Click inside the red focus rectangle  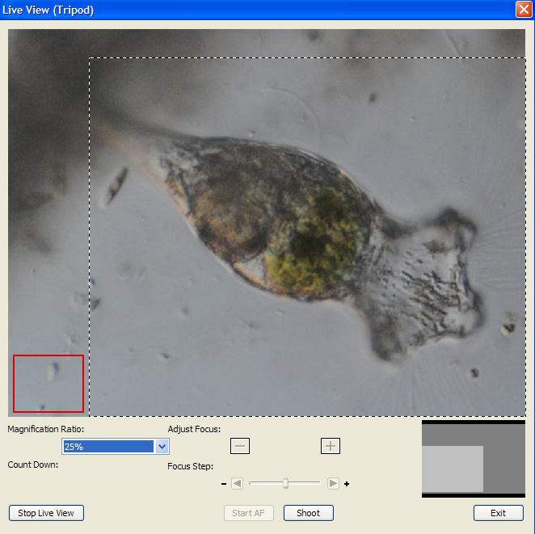[48, 383]
